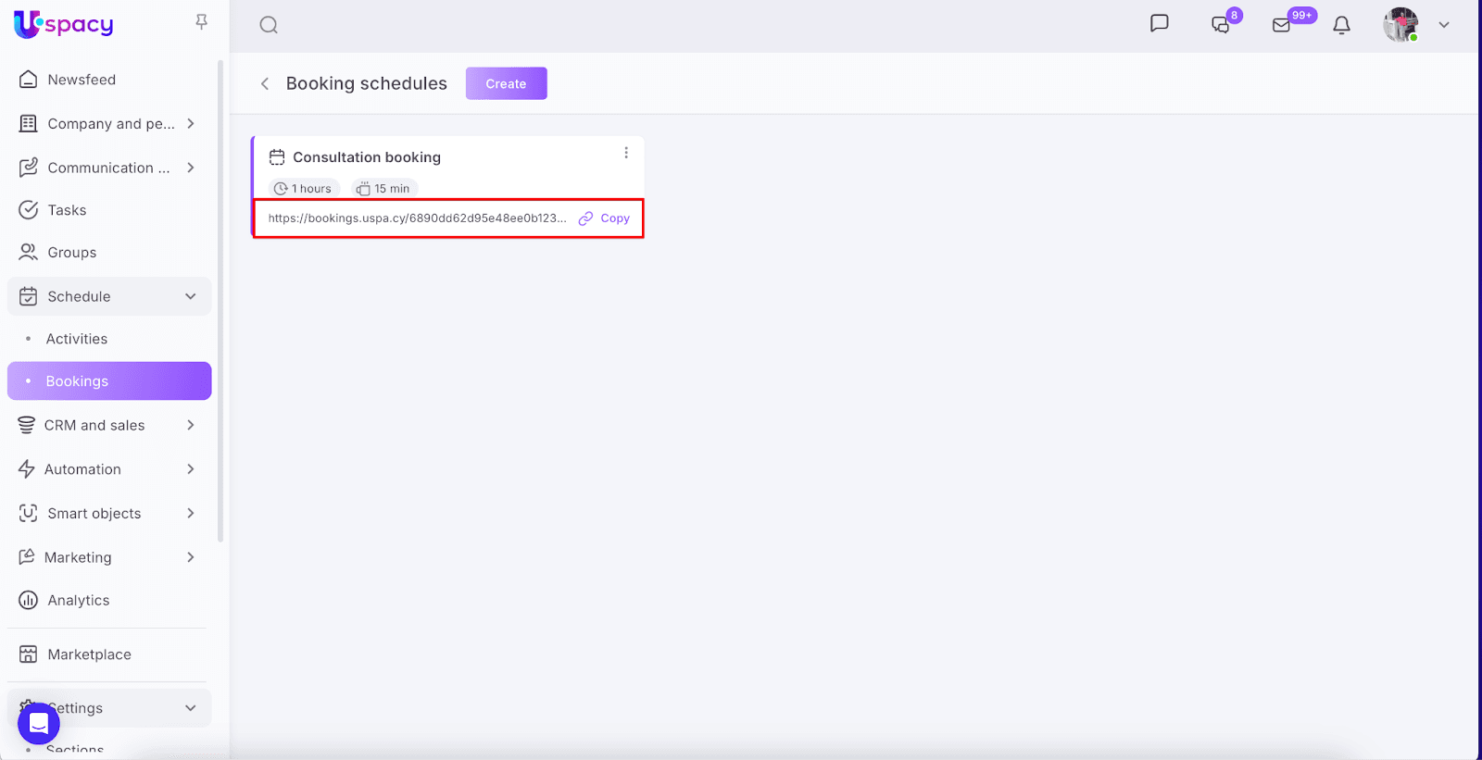
Task: Click the Create button
Action: pyautogui.click(x=506, y=83)
